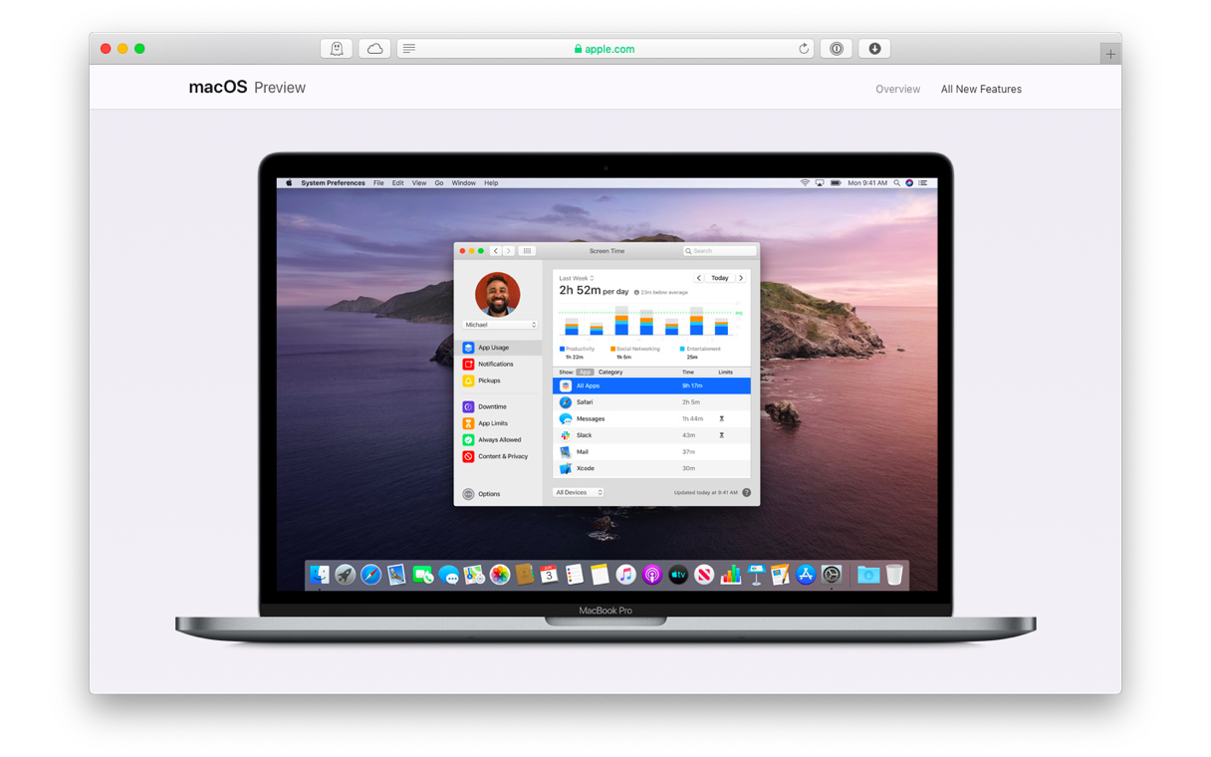Screen dimensions: 1211x757
Task: Open Apple TV from the Dock
Action: (678, 575)
